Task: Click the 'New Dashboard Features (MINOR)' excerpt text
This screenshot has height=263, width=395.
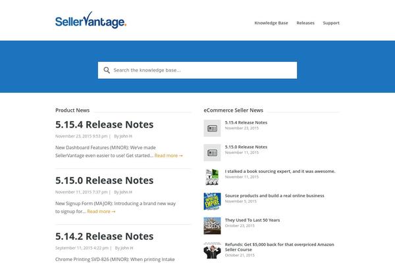Action: (x=105, y=151)
